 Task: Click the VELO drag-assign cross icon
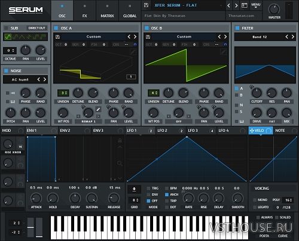click(x=252, y=131)
